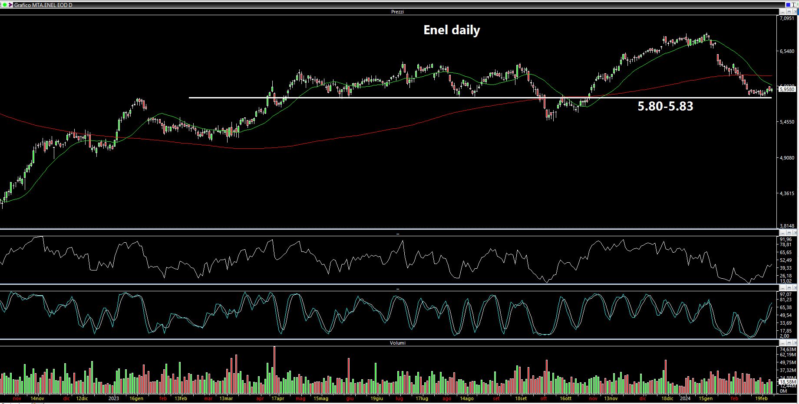Click the 15gen date marker
The width and height of the screenshot is (799, 404).
point(705,398)
